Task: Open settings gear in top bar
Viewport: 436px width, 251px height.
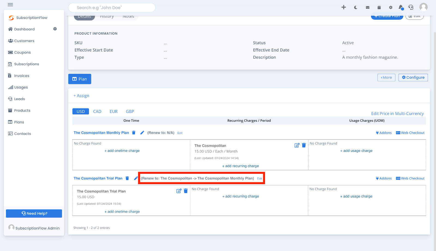Action: [x=391, y=8]
